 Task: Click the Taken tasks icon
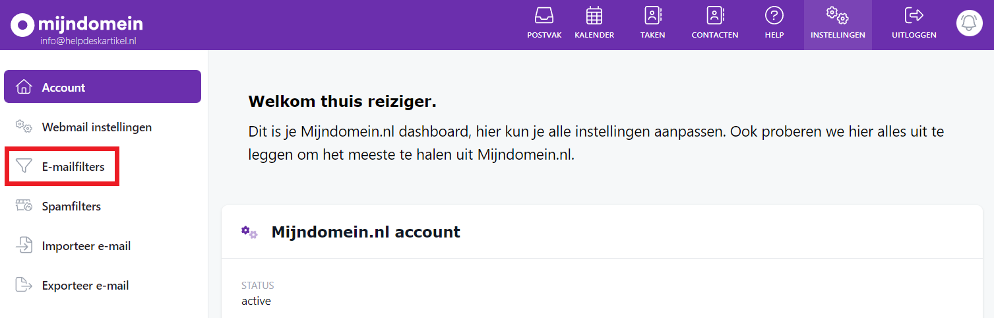652,16
